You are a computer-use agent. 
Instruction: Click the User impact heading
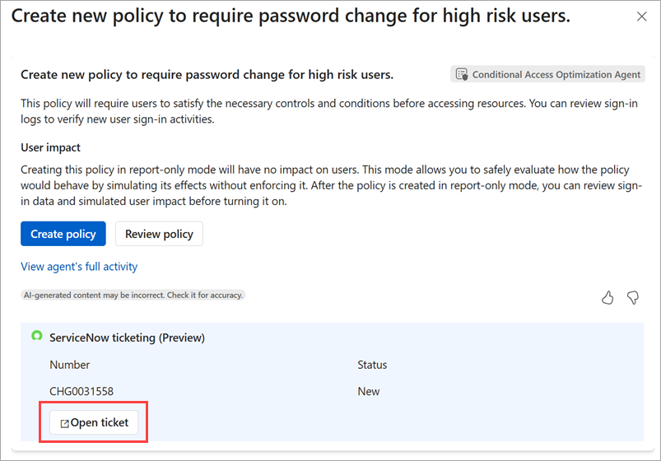[x=50, y=148]
